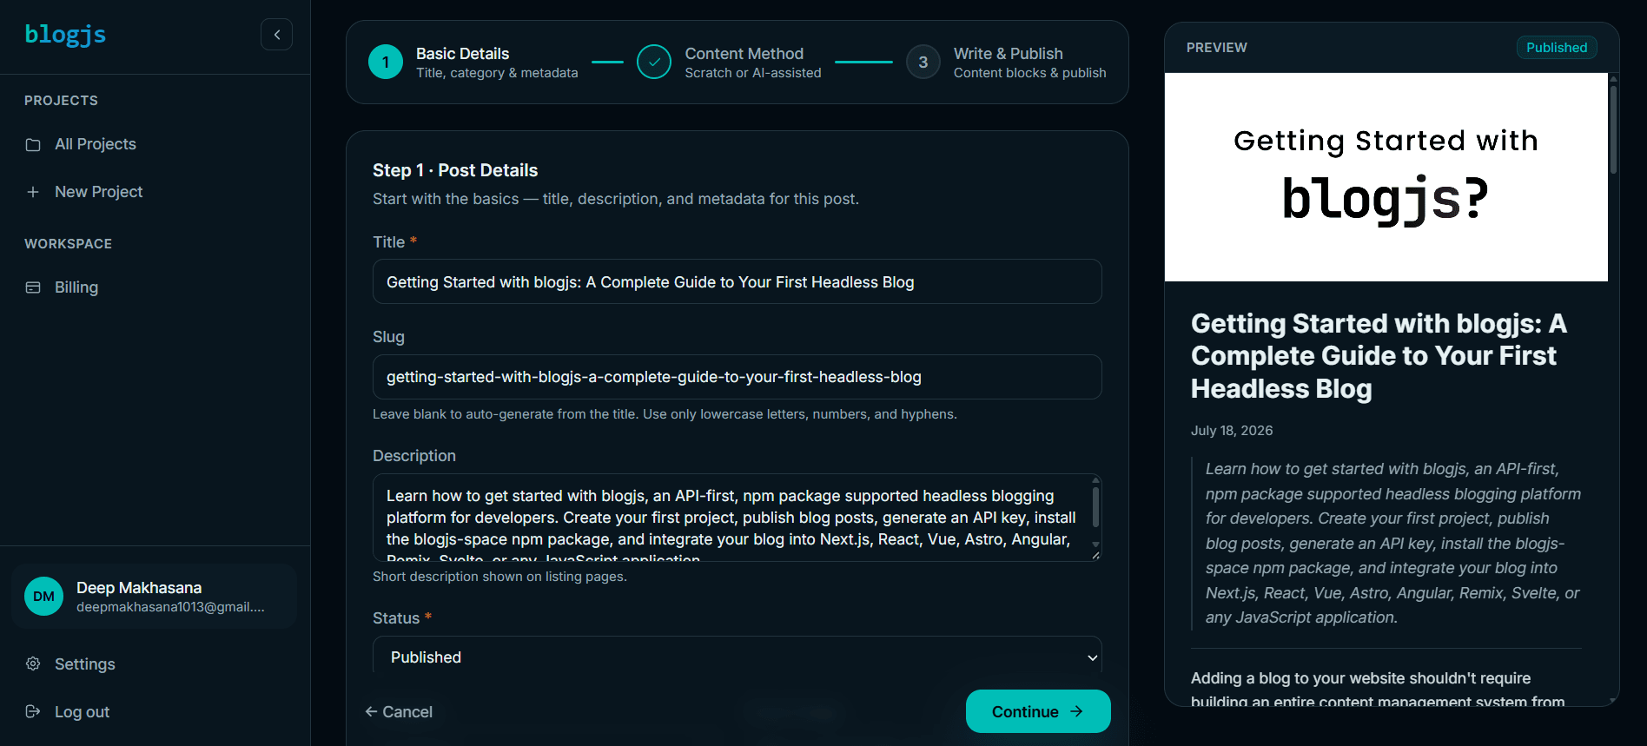Open All Projects folder icon

coord(33,144)
